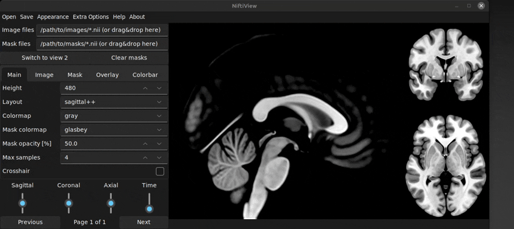Increase Max samples with up arrow
514x229 pixels.
click(x=145, y=158)
